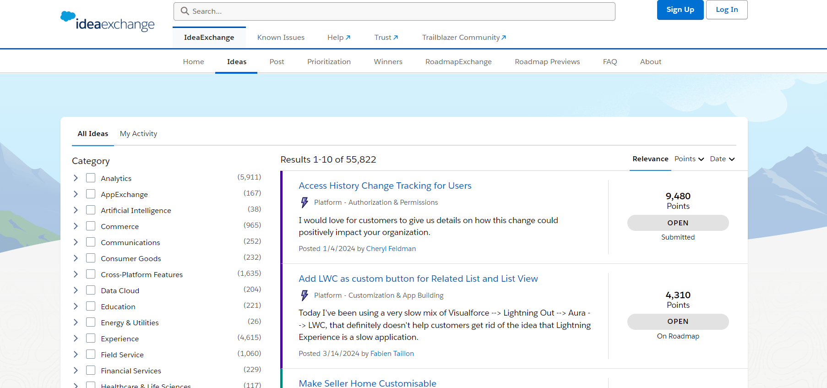Click OPEN status button for 9,480 points idea
This screenshot has height=388, width=827.
click(x=678, y=223)
